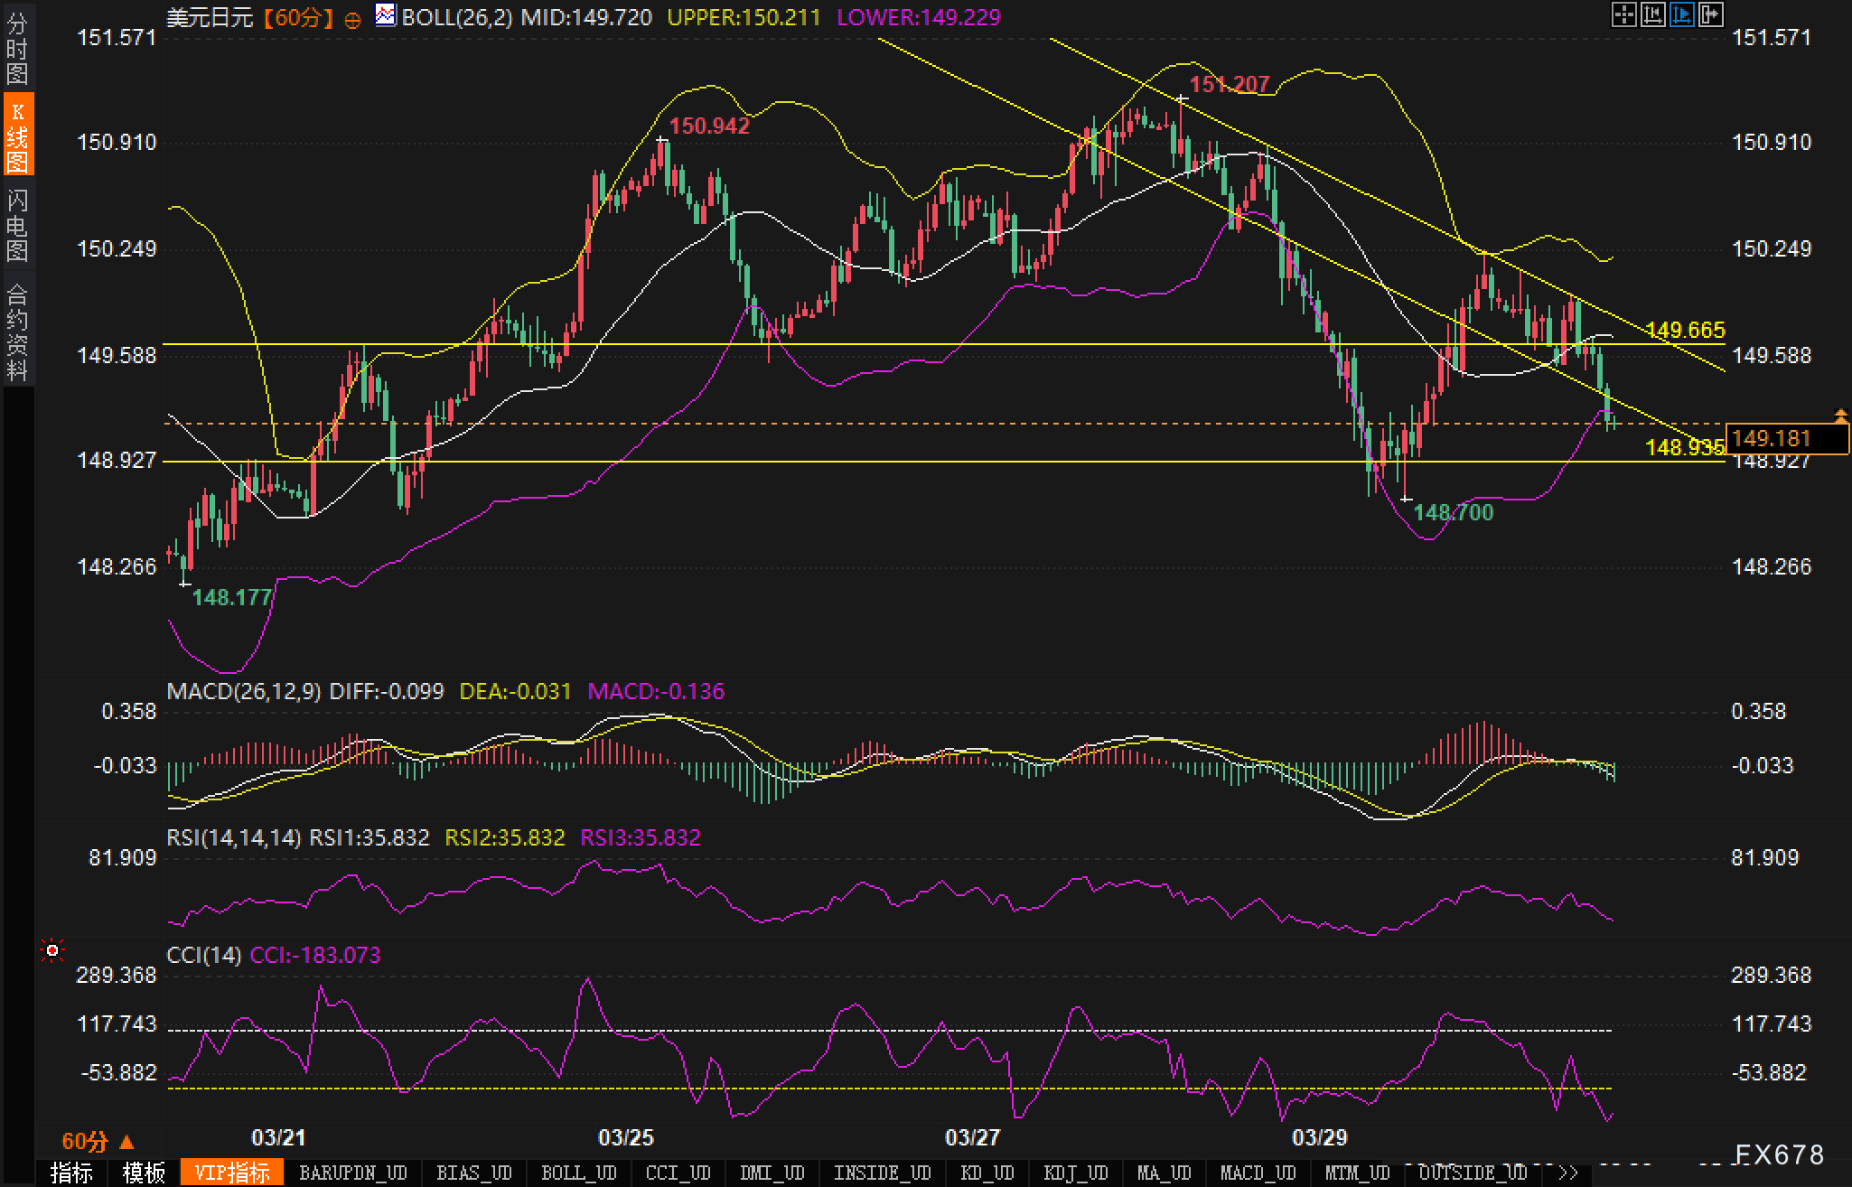Click the crosshair cursor icon at top right
The image size is (1852, 1187).
[1623, 14]
